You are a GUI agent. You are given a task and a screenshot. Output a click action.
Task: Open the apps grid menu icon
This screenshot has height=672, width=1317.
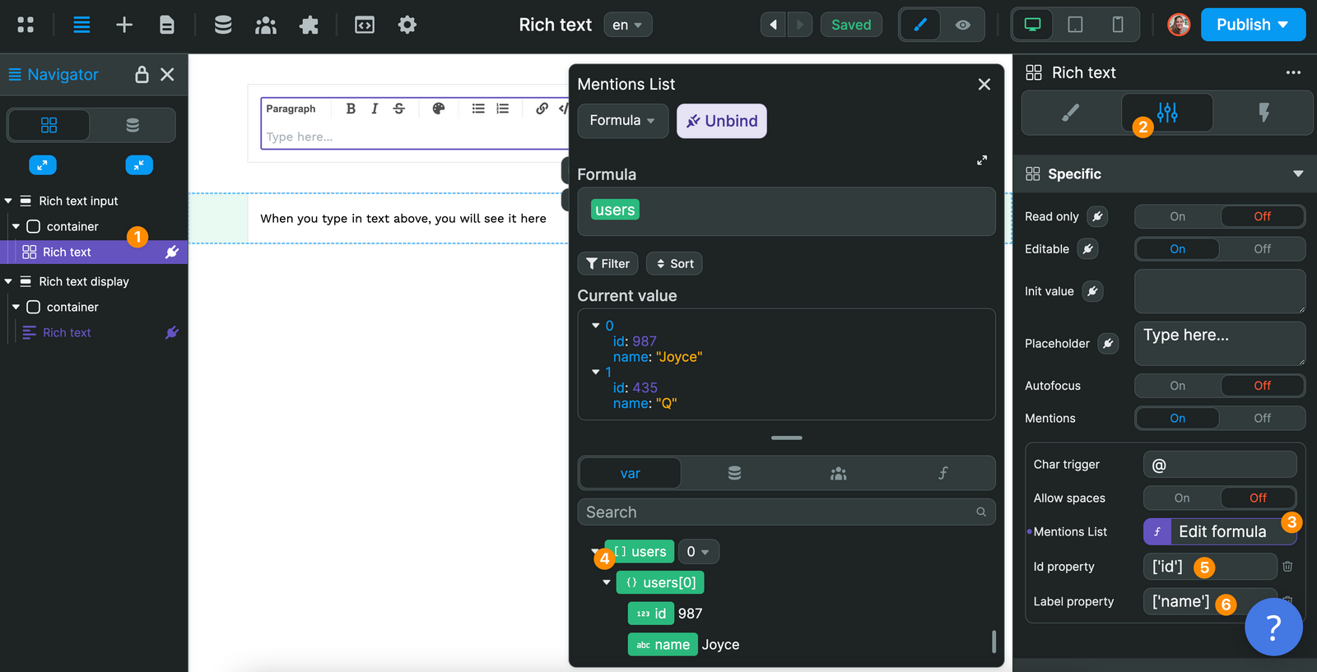point(26,25)
